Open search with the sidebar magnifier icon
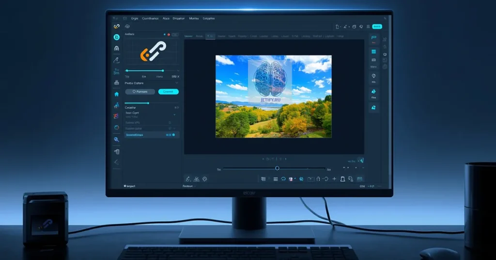The height and width of the screenshot is (260, 496). click(116, 139)
